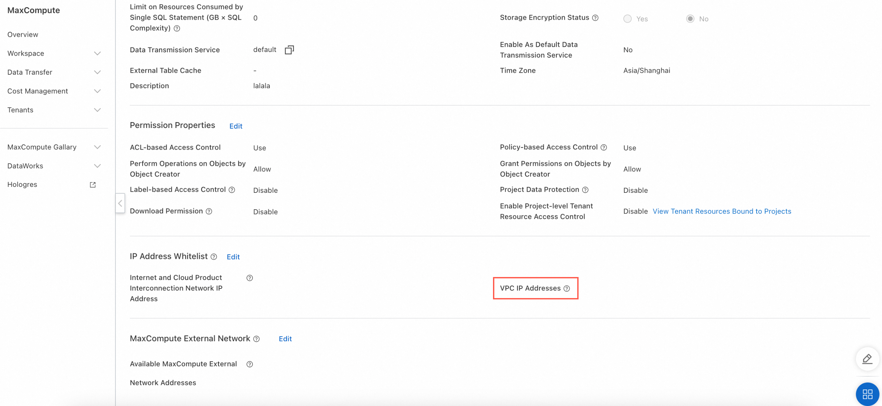Click the VPC IP Addresses help icon
This screenshot has width=882, height=406.
coord(567,288)
